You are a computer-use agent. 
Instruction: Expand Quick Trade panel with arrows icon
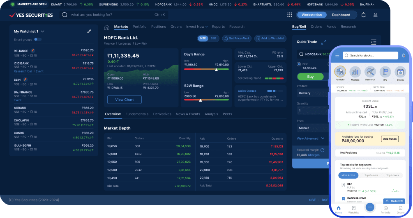click(x=323, y=42)
